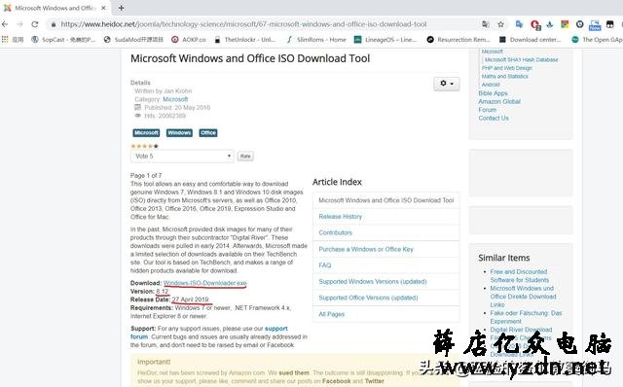Click the five-star rating display
This screenshot has width=623, height=387.
click(144, 146)
